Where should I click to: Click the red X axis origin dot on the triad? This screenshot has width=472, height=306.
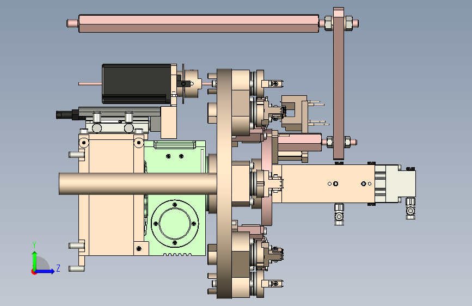[x=34, y=272]
